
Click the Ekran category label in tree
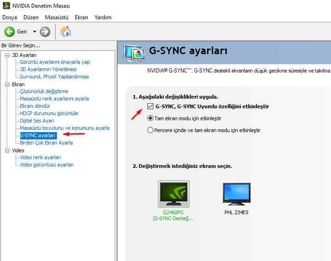click(18, 84)
